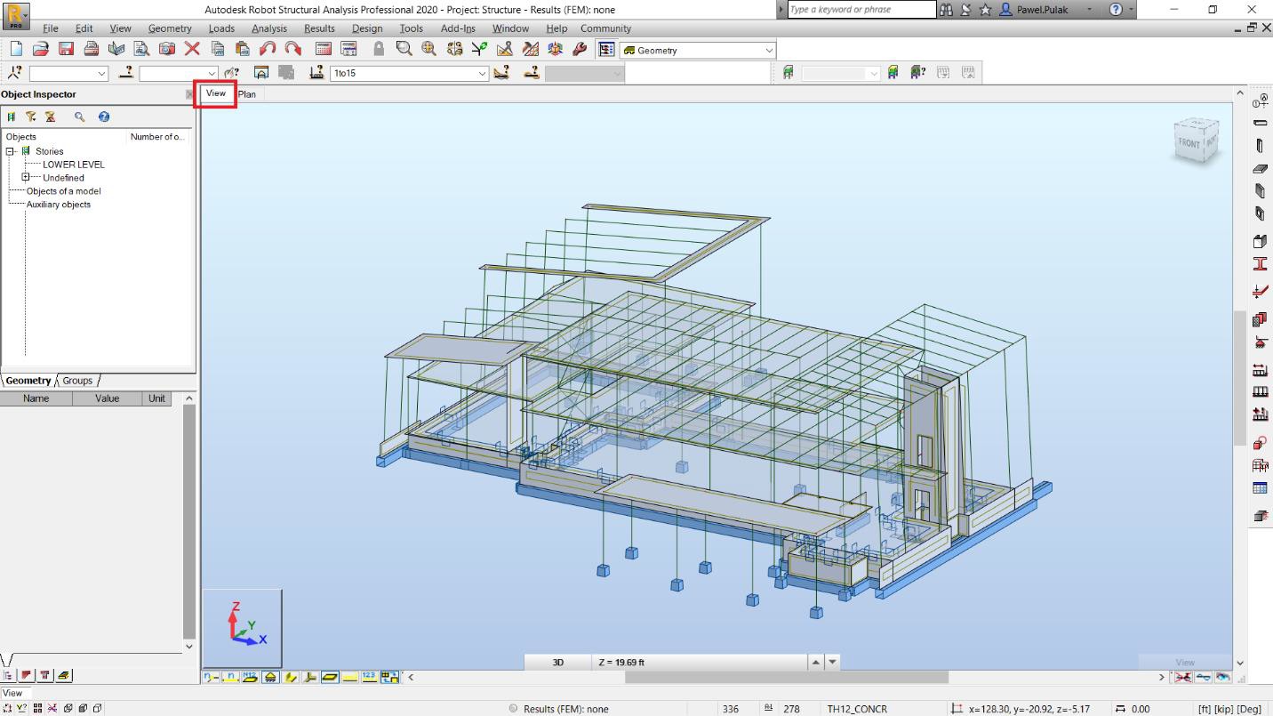Toggle section shapes display in bottom toolbar

point(291,677)
